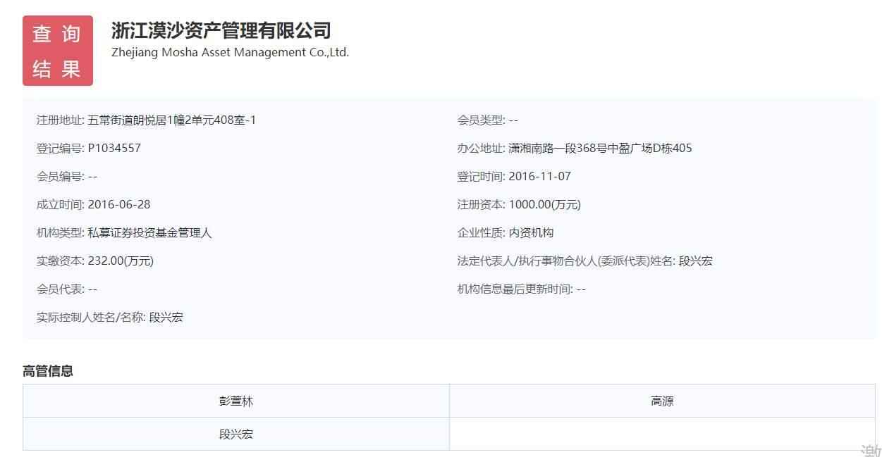
Task: Click the 高管信息 section heading
Action: [x=48, y=371]
